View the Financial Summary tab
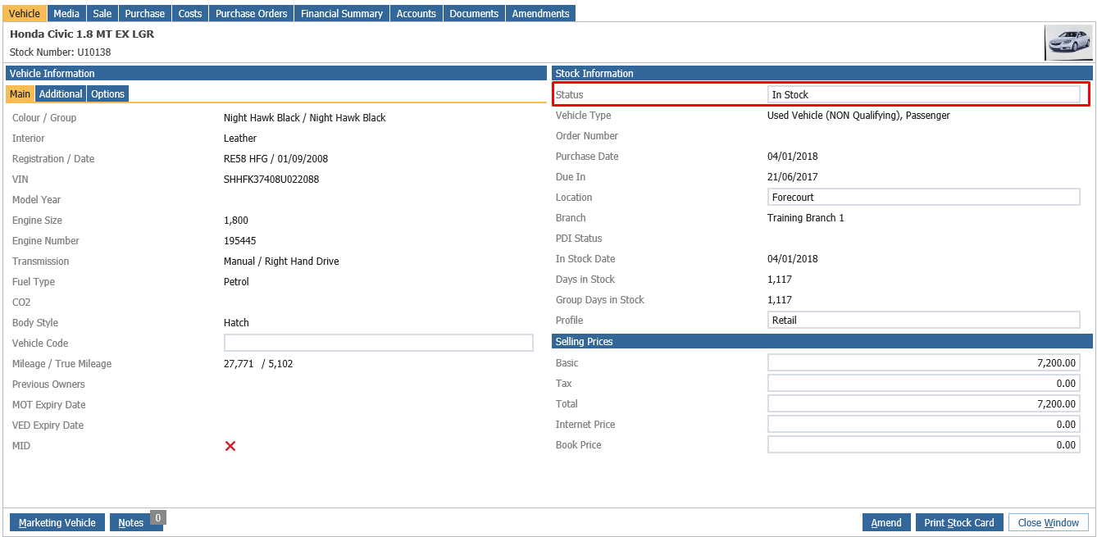Image resolution: width=1097 pixels, height=537 pixels. click(x=342, y=13)
